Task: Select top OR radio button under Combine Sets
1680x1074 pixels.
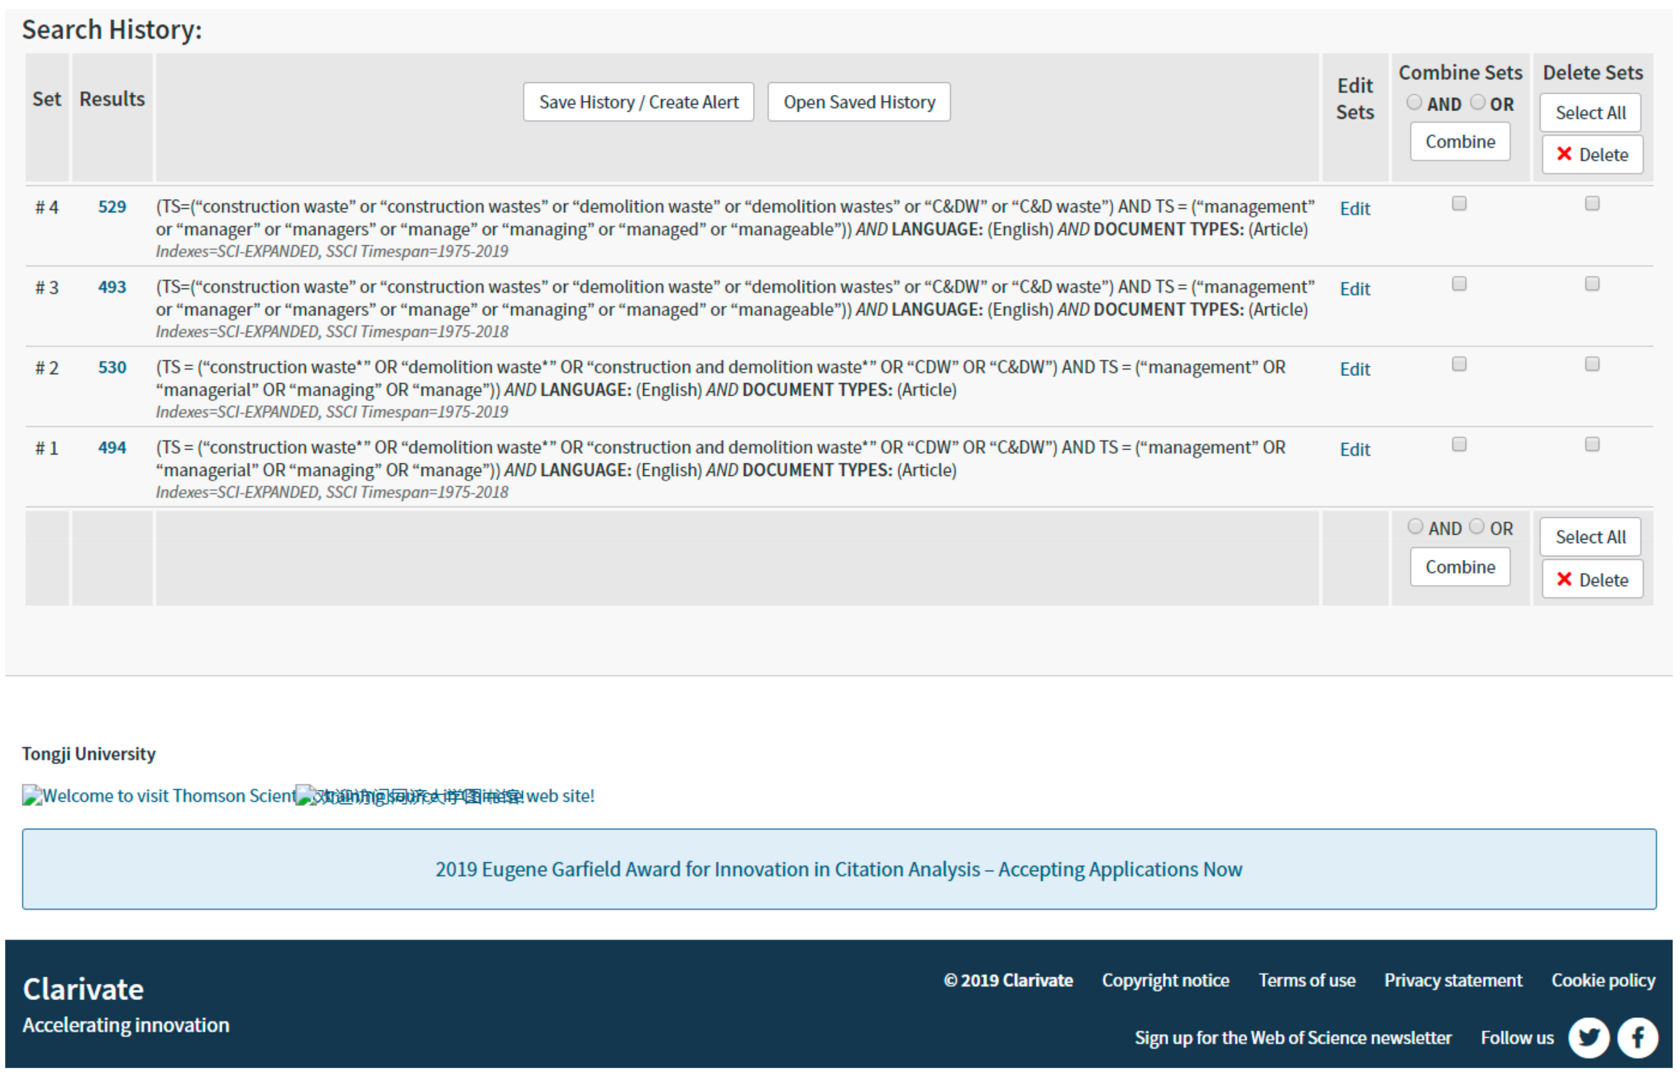Action: pos(1478,103)
